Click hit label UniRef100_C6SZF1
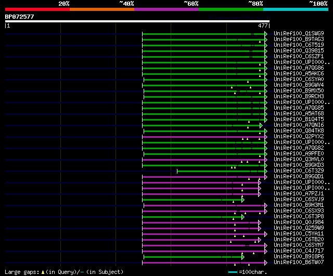 [299, 57]
